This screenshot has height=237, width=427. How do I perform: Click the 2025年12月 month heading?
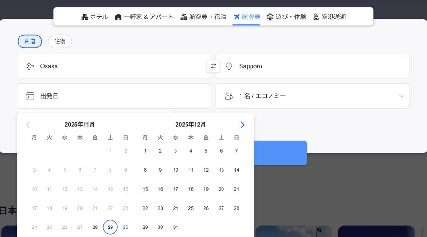coord(191,124)
